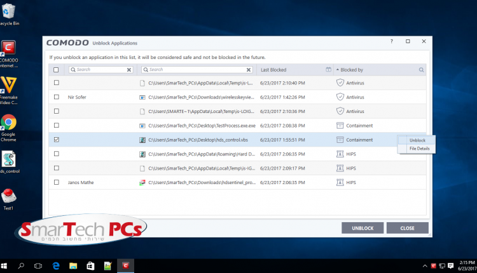Select the 6/23/2017 2:09:17 PM timestamp
The height and width of the screenshot is (273, 477).
pyautogui.click(x=282, y=168)
